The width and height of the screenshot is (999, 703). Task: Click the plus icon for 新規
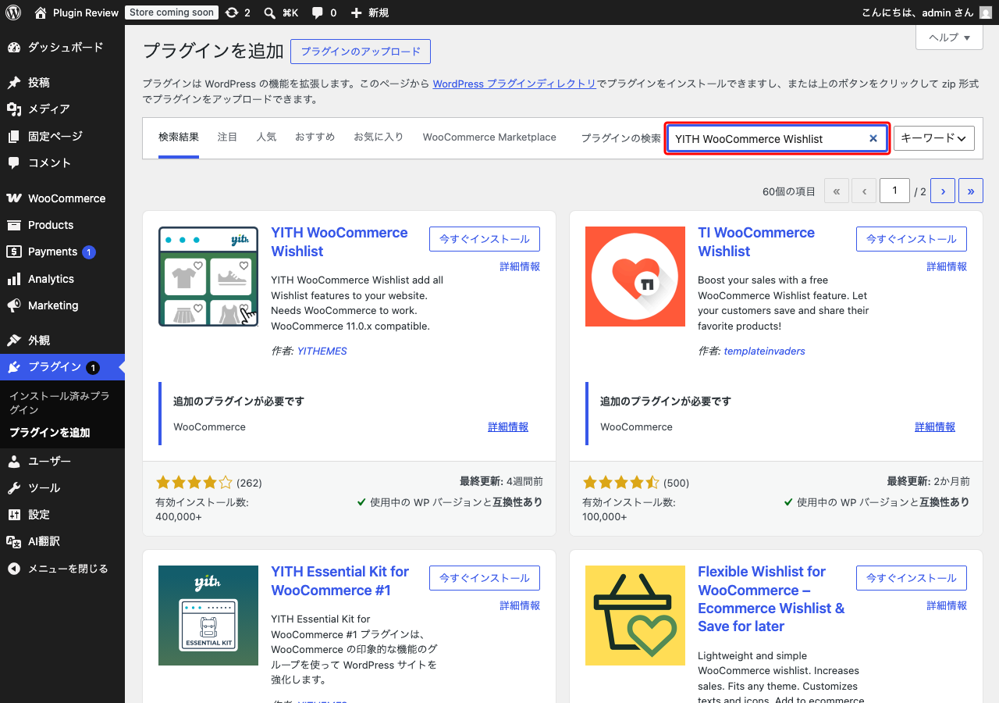tap(356, 12)
